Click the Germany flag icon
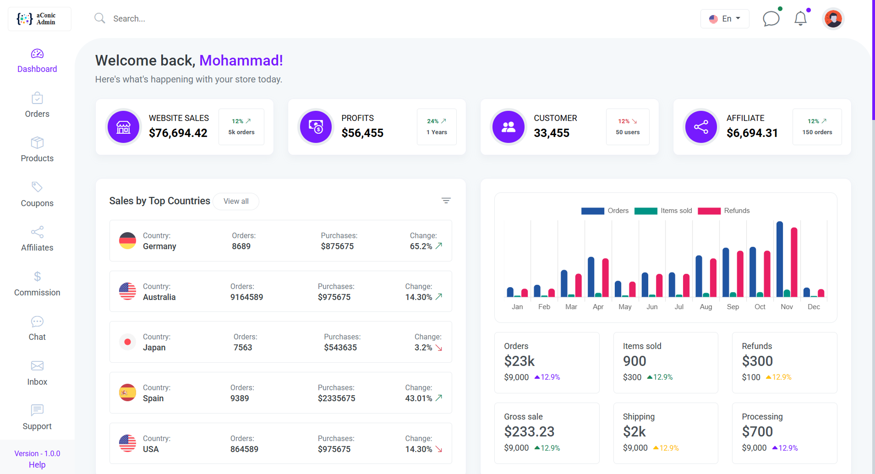This screenshot has width=875, height=474. (127, 241)
